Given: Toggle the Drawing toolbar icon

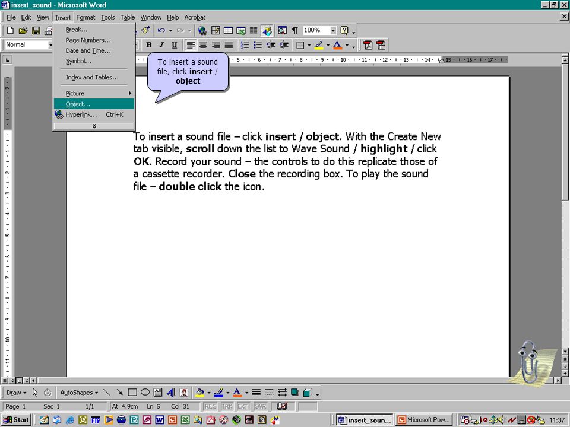Looking at the screenshot, I should click(x=267, y=30).
